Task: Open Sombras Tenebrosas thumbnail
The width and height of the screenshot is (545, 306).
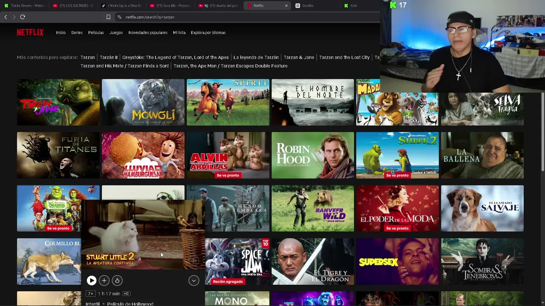Action: [x=482, y=262]
